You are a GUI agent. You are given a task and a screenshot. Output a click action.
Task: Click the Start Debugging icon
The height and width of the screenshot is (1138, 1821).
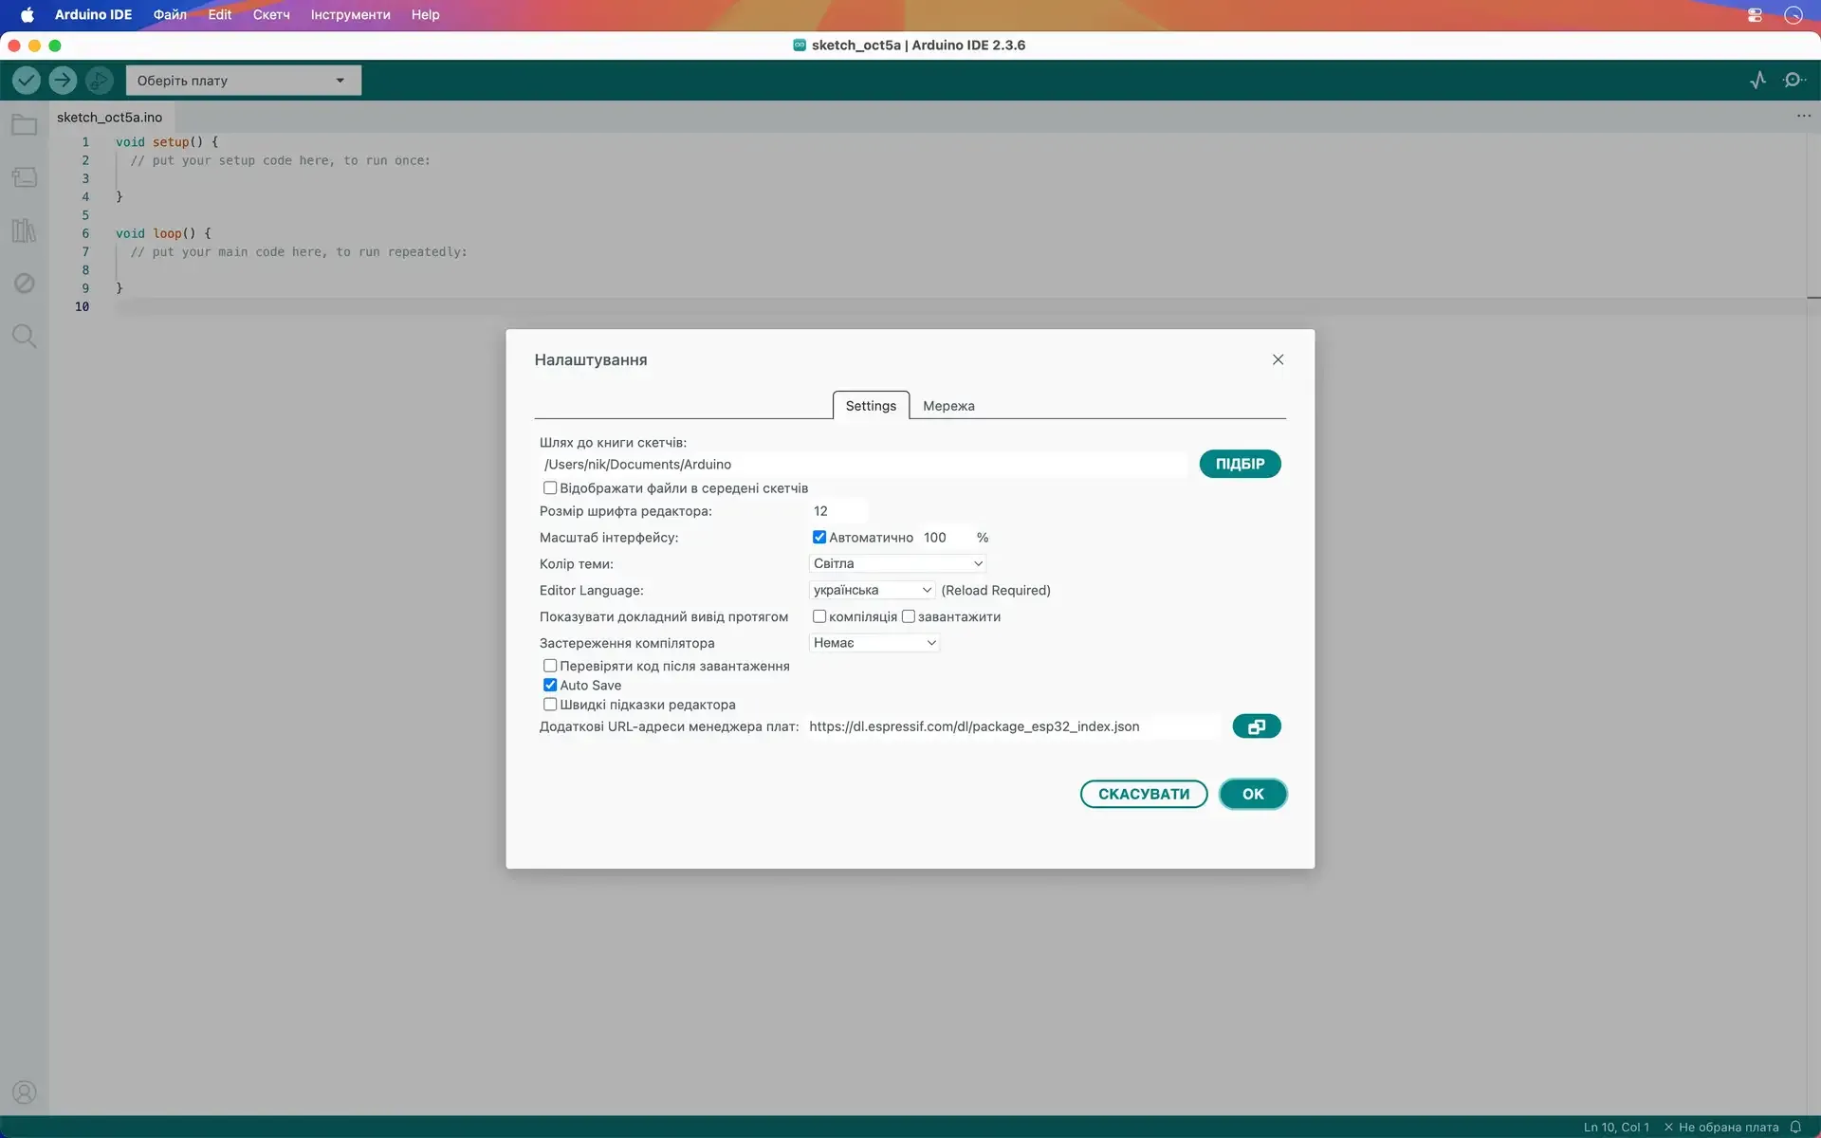99,81
